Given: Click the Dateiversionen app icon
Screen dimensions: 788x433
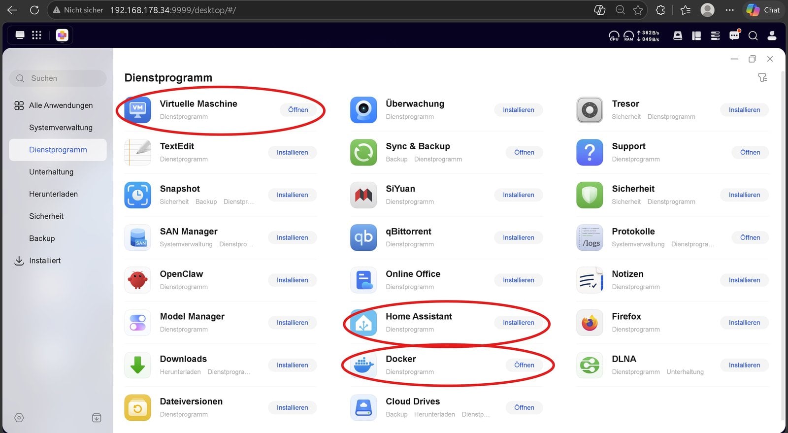Looking at the screenshot, I should [x=137, y=407].
